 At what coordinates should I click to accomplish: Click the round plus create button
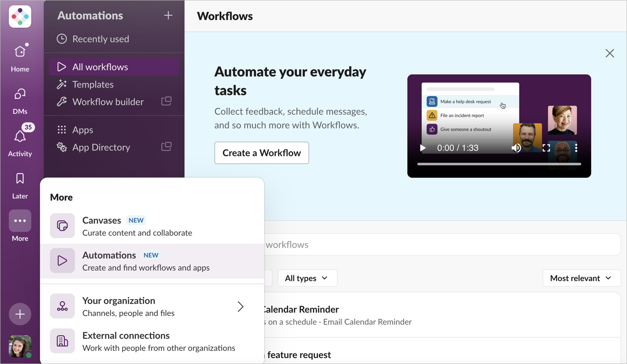tap(20, 314)
